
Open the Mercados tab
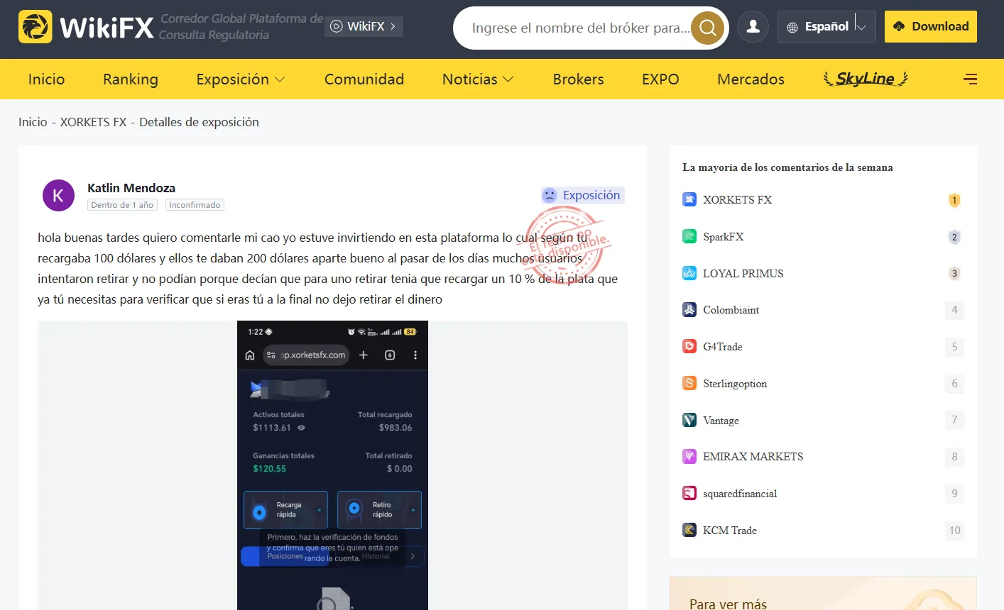tap(751, 79)
